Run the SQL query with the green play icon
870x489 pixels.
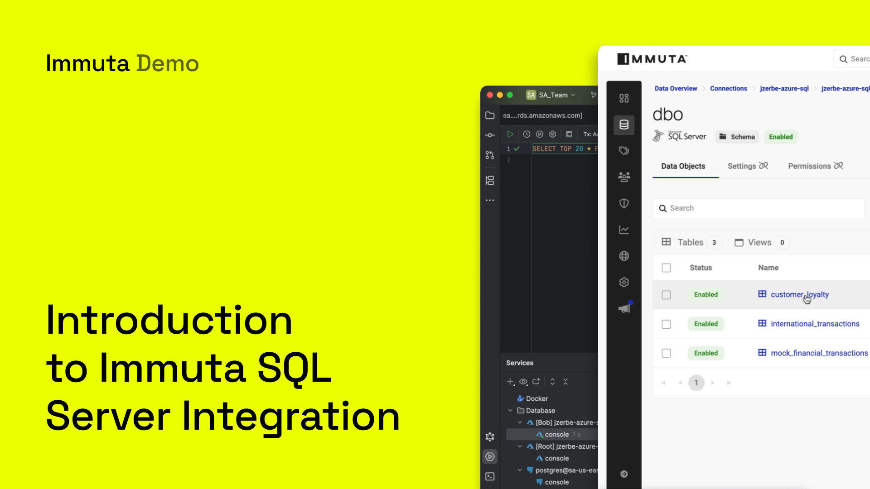[511, 134]
